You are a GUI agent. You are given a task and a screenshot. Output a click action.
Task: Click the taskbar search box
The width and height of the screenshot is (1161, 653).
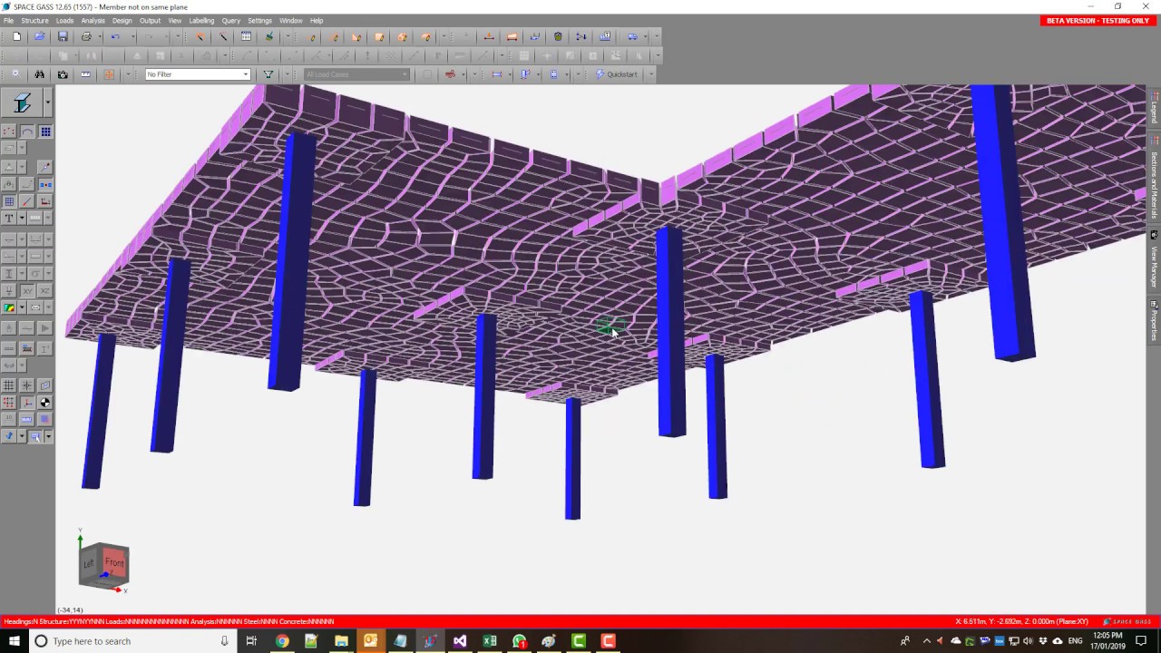click(132, 641)
